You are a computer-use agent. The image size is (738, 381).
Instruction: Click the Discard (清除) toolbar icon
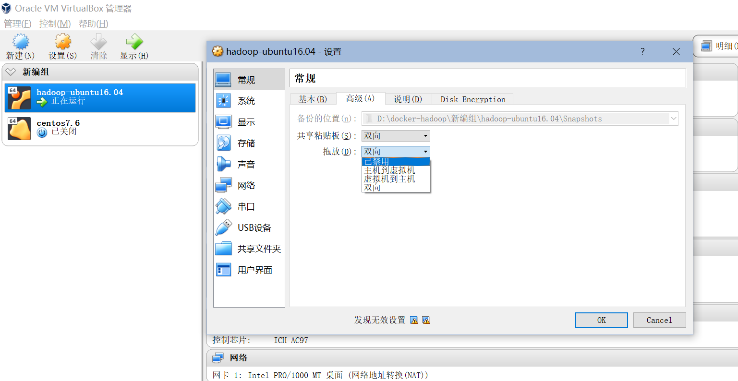[98, 42]
